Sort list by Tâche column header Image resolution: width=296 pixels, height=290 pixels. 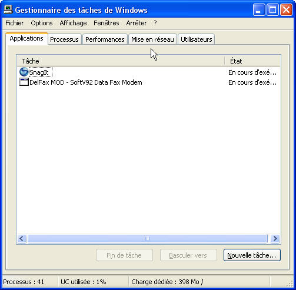(x=121, y=61)
